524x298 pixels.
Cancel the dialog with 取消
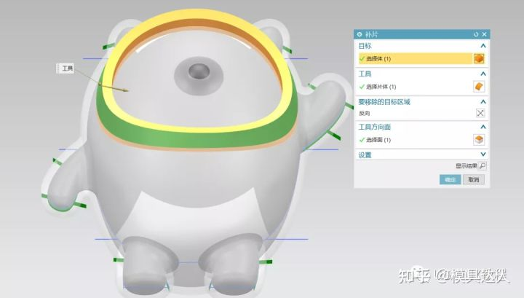tap(474, 180)
